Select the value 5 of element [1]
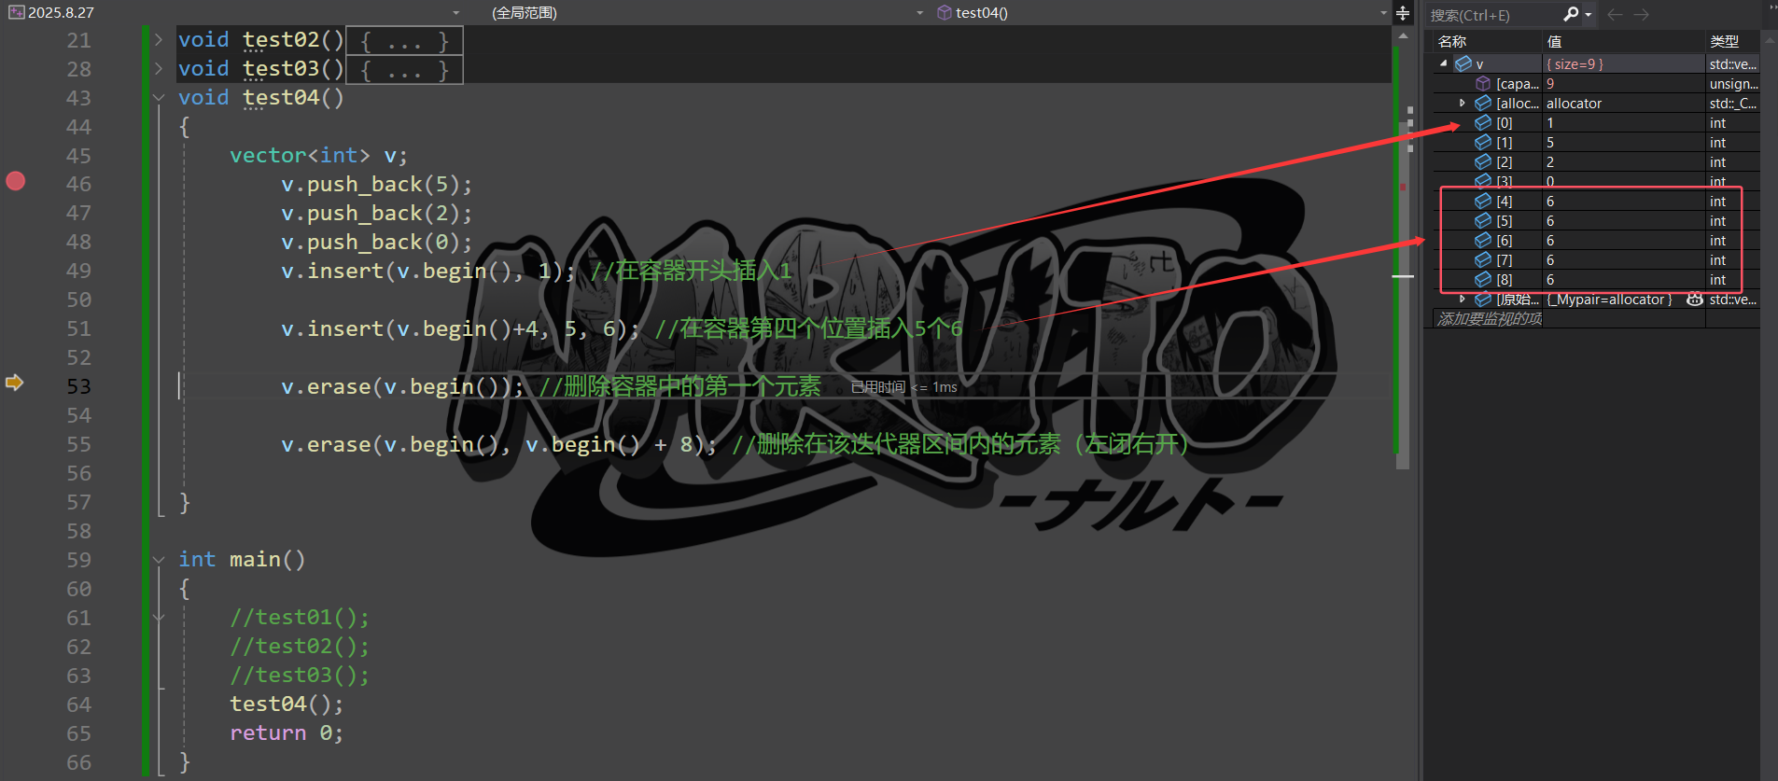The image size is (1778, 781). point(1623,142)
